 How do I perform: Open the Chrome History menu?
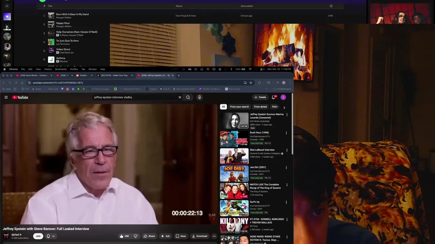tap(48, 69)
